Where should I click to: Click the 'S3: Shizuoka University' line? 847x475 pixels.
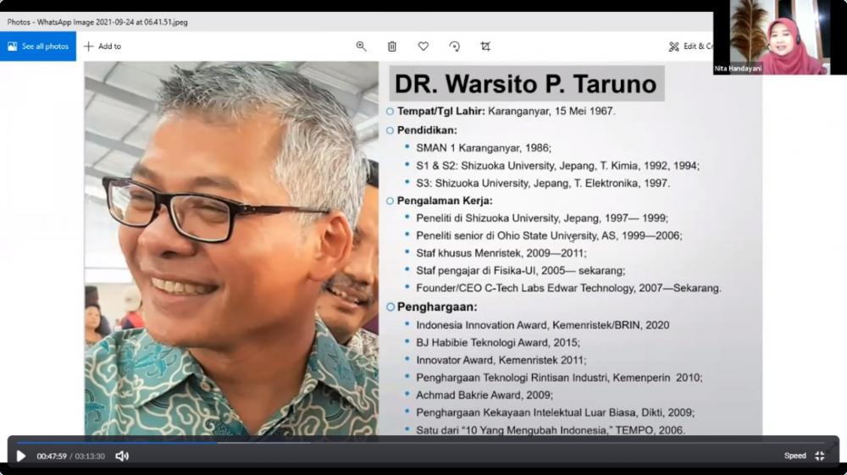point(543,184)
